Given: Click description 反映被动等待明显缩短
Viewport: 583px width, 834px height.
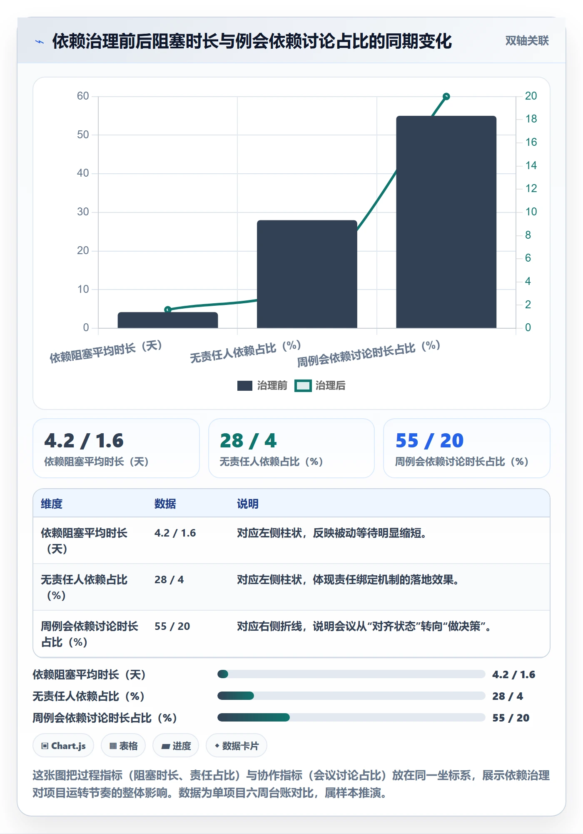Looking at the screenshot, I should (332, 533).
